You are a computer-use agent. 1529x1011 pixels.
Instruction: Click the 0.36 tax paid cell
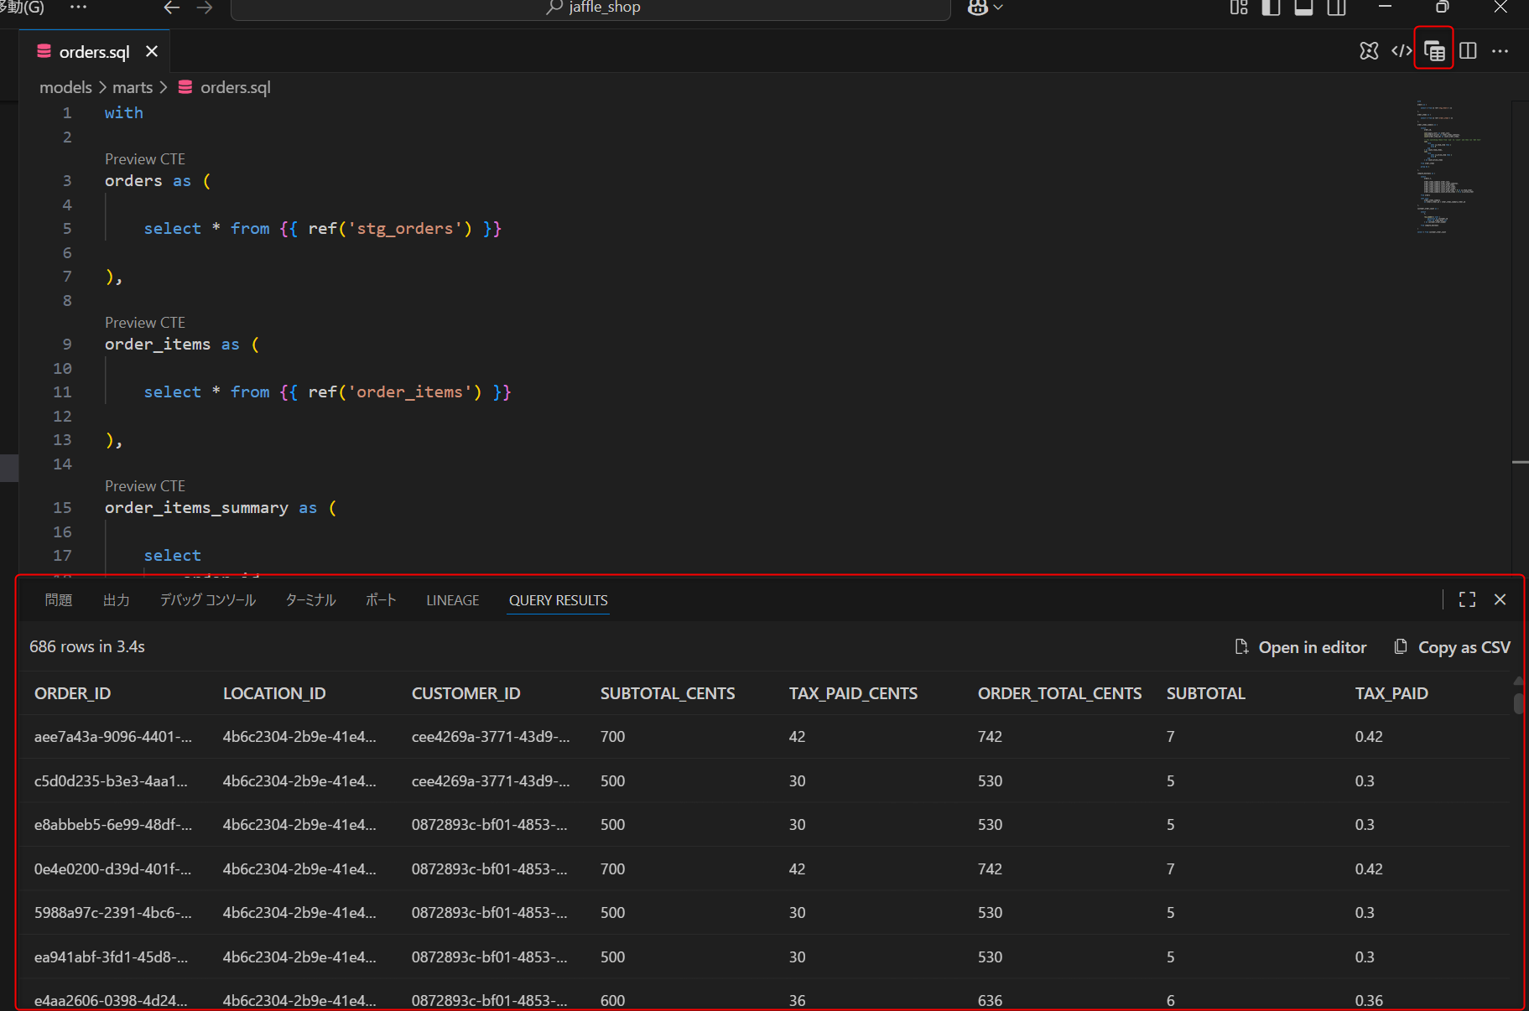point(1369,1001)
